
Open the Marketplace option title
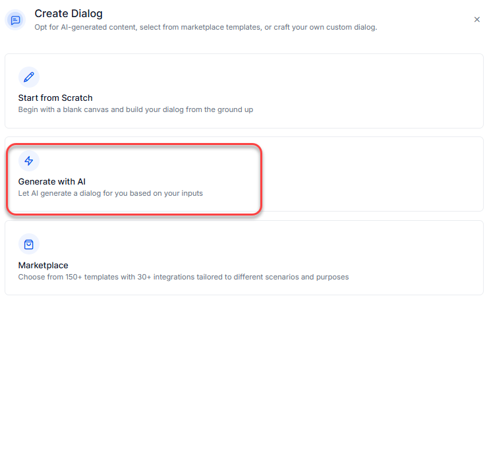[x=43, y=265]
